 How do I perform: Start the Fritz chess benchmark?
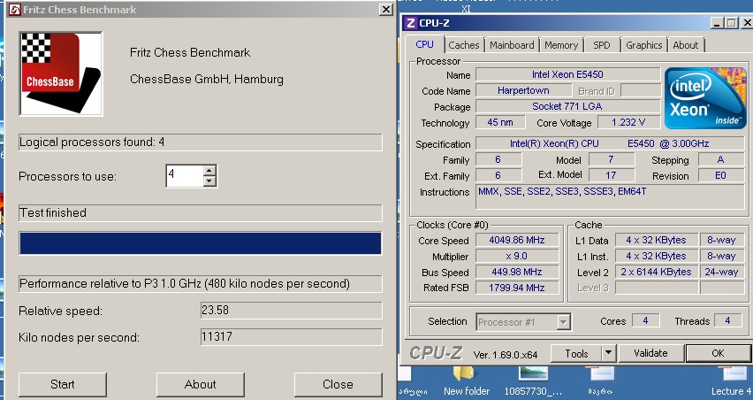point(63,385)
